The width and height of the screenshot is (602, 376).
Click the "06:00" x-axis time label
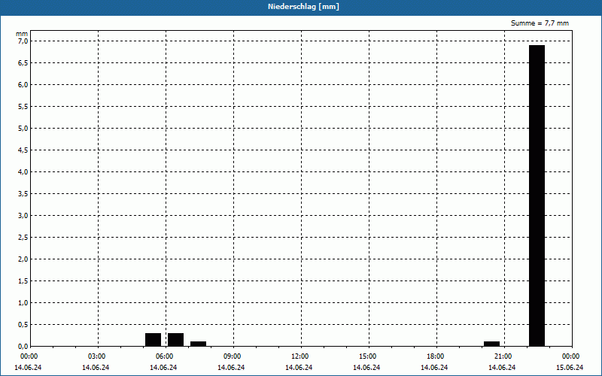pos(165,356)
